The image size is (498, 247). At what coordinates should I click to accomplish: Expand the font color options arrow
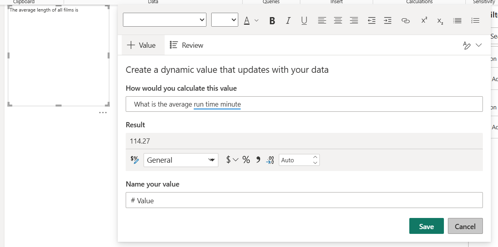coord(257,21)
